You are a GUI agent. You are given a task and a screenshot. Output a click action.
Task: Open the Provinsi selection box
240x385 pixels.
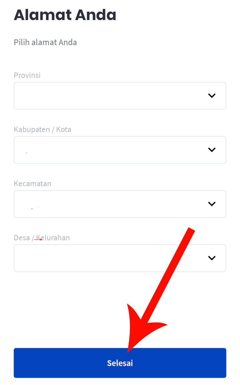coord(110,96)
